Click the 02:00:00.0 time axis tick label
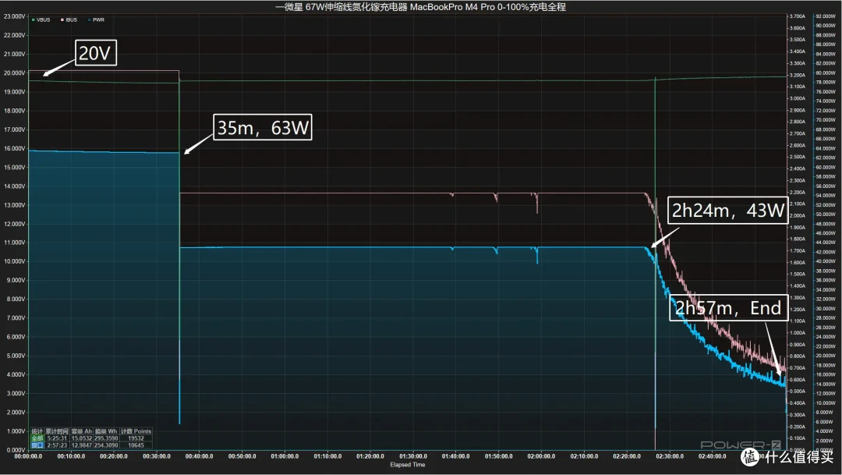The width and height of the screenshot is (842, 475). pyautogui.click(x=541, y=456)
